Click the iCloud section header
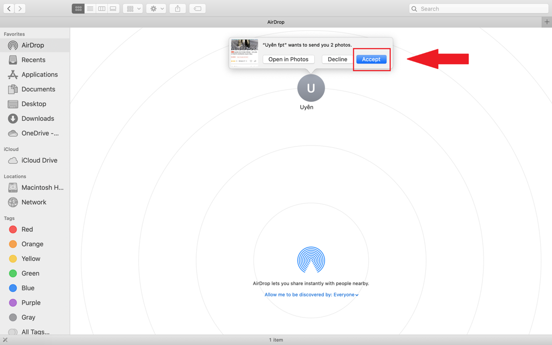This screenshot has width=552, height=345. coord(11,149)
